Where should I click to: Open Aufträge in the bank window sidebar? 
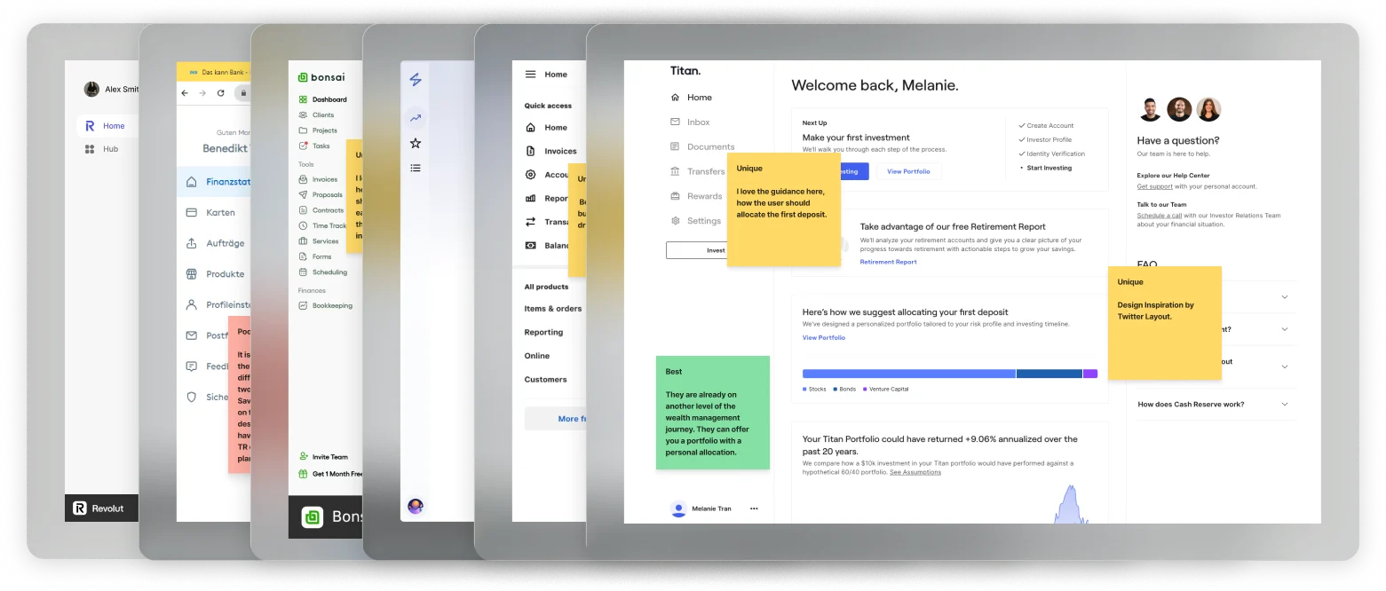tap(213, 243)
